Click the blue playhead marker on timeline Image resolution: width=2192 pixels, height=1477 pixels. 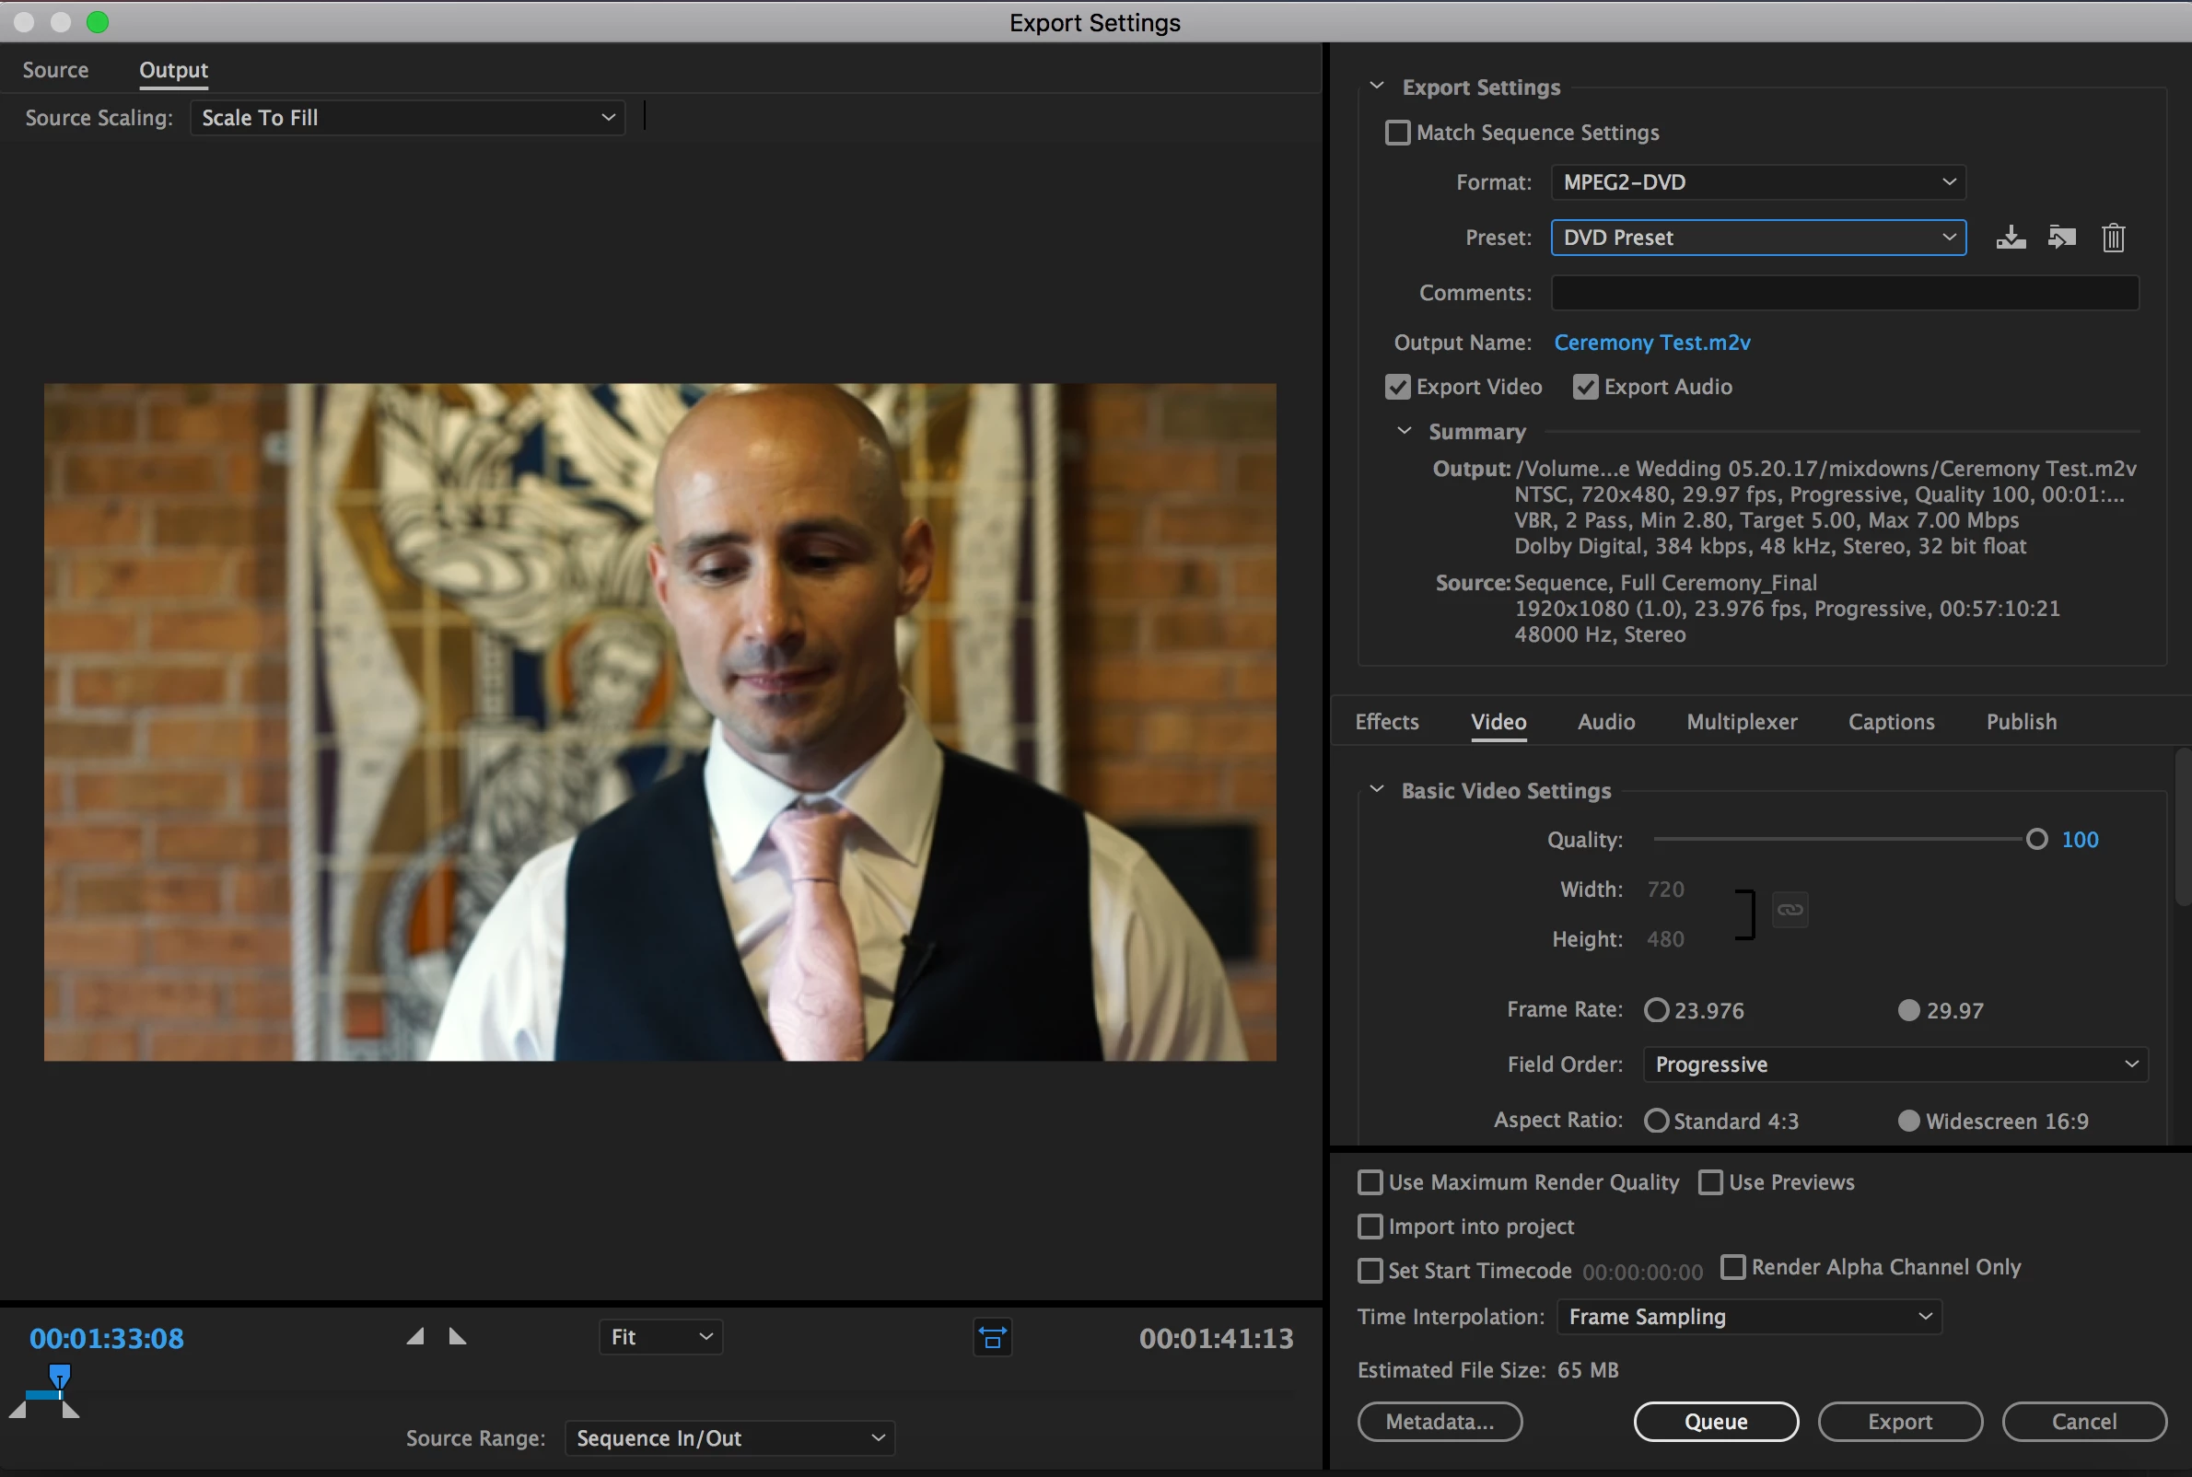pos(59,1377)
